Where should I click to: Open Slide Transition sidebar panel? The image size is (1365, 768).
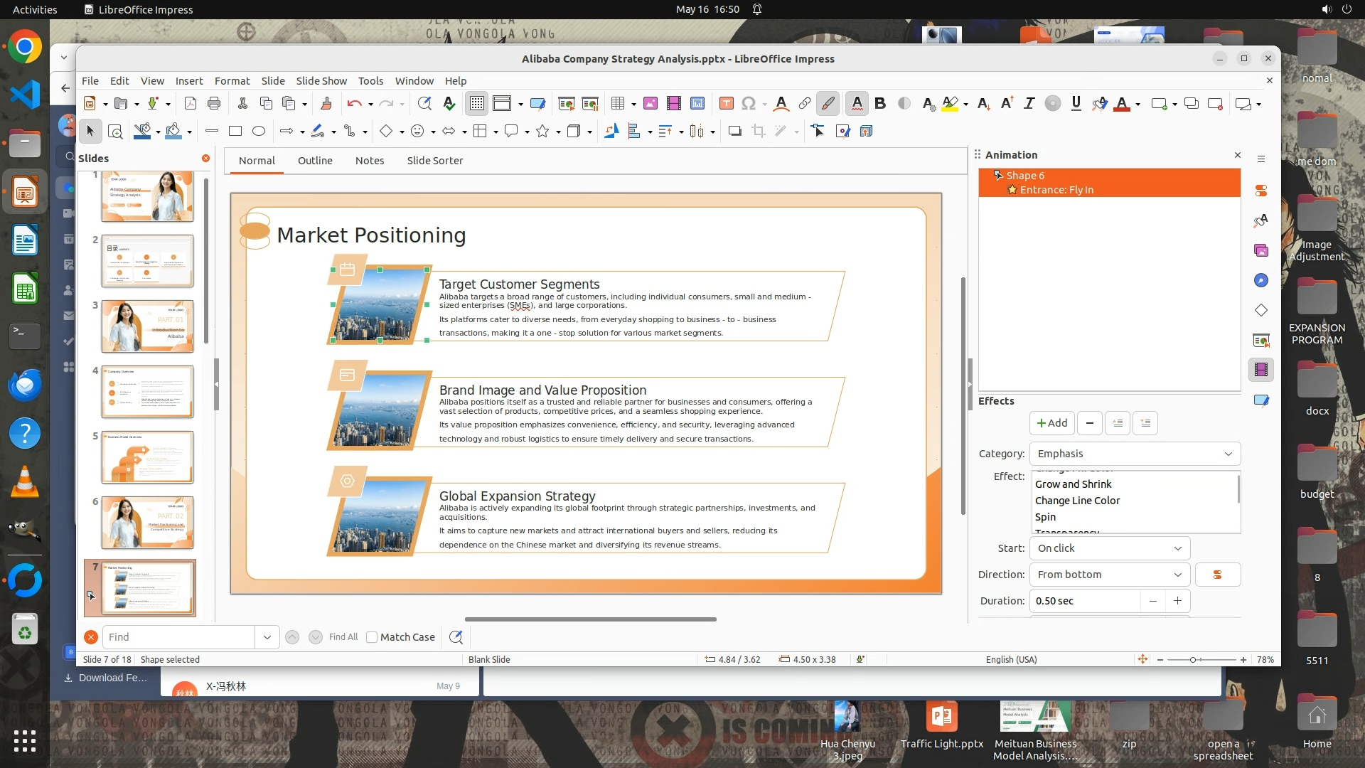1260,340
